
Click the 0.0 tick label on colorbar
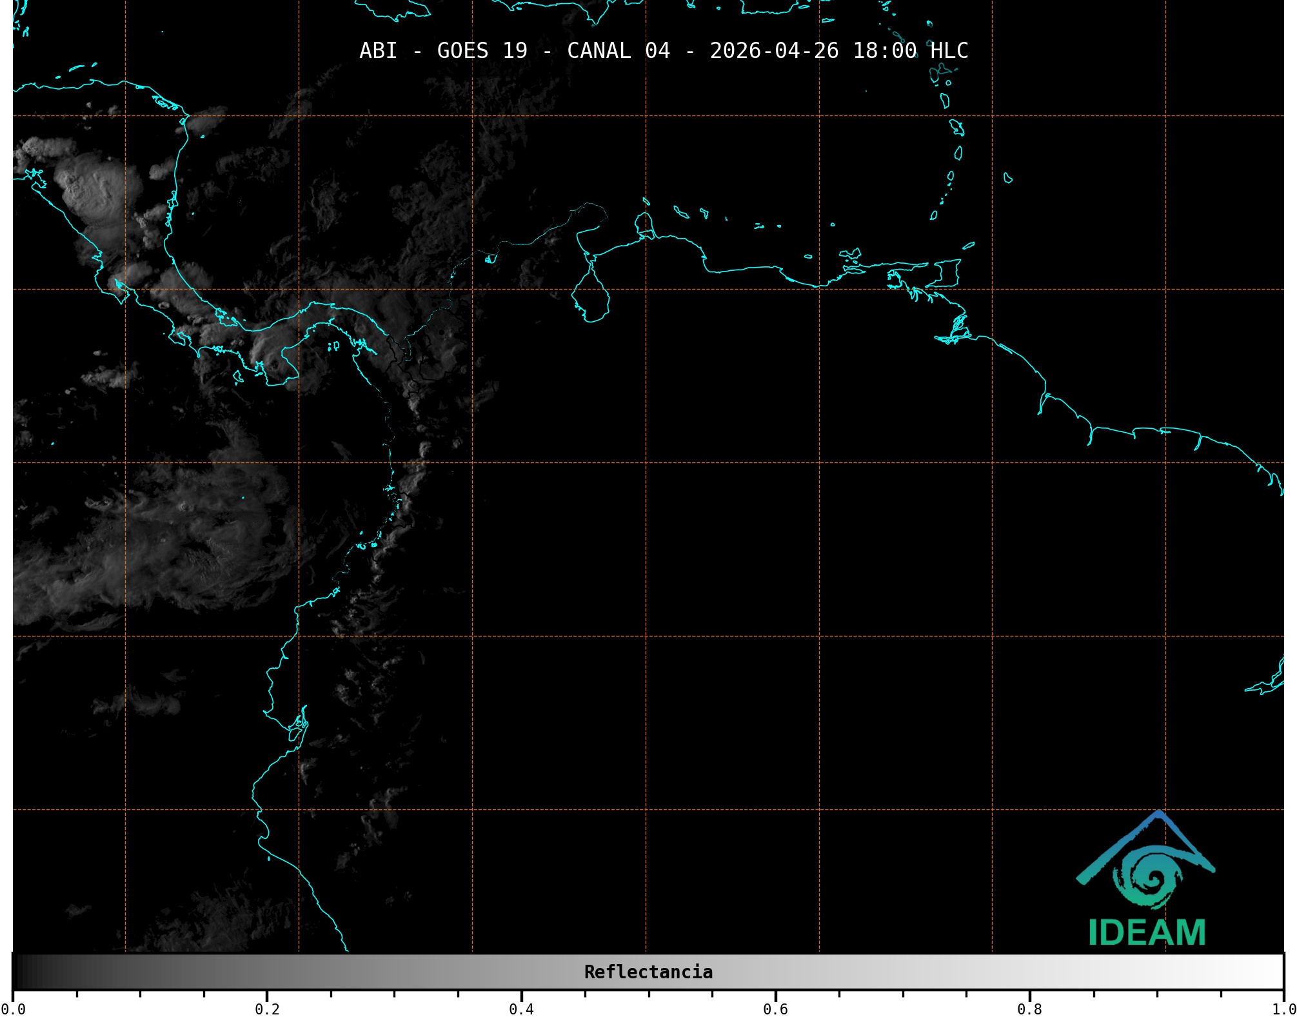click(13, 1009)
